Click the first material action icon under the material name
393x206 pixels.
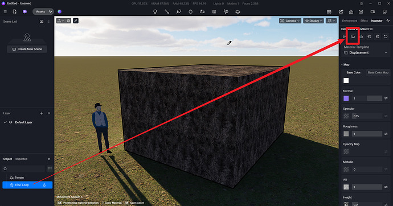tap(345, 36)
